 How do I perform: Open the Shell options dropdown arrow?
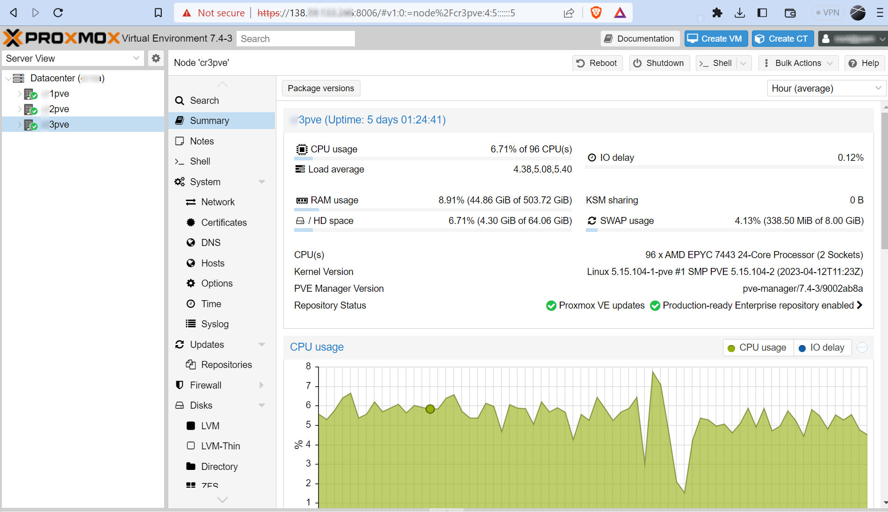[744, 63]
